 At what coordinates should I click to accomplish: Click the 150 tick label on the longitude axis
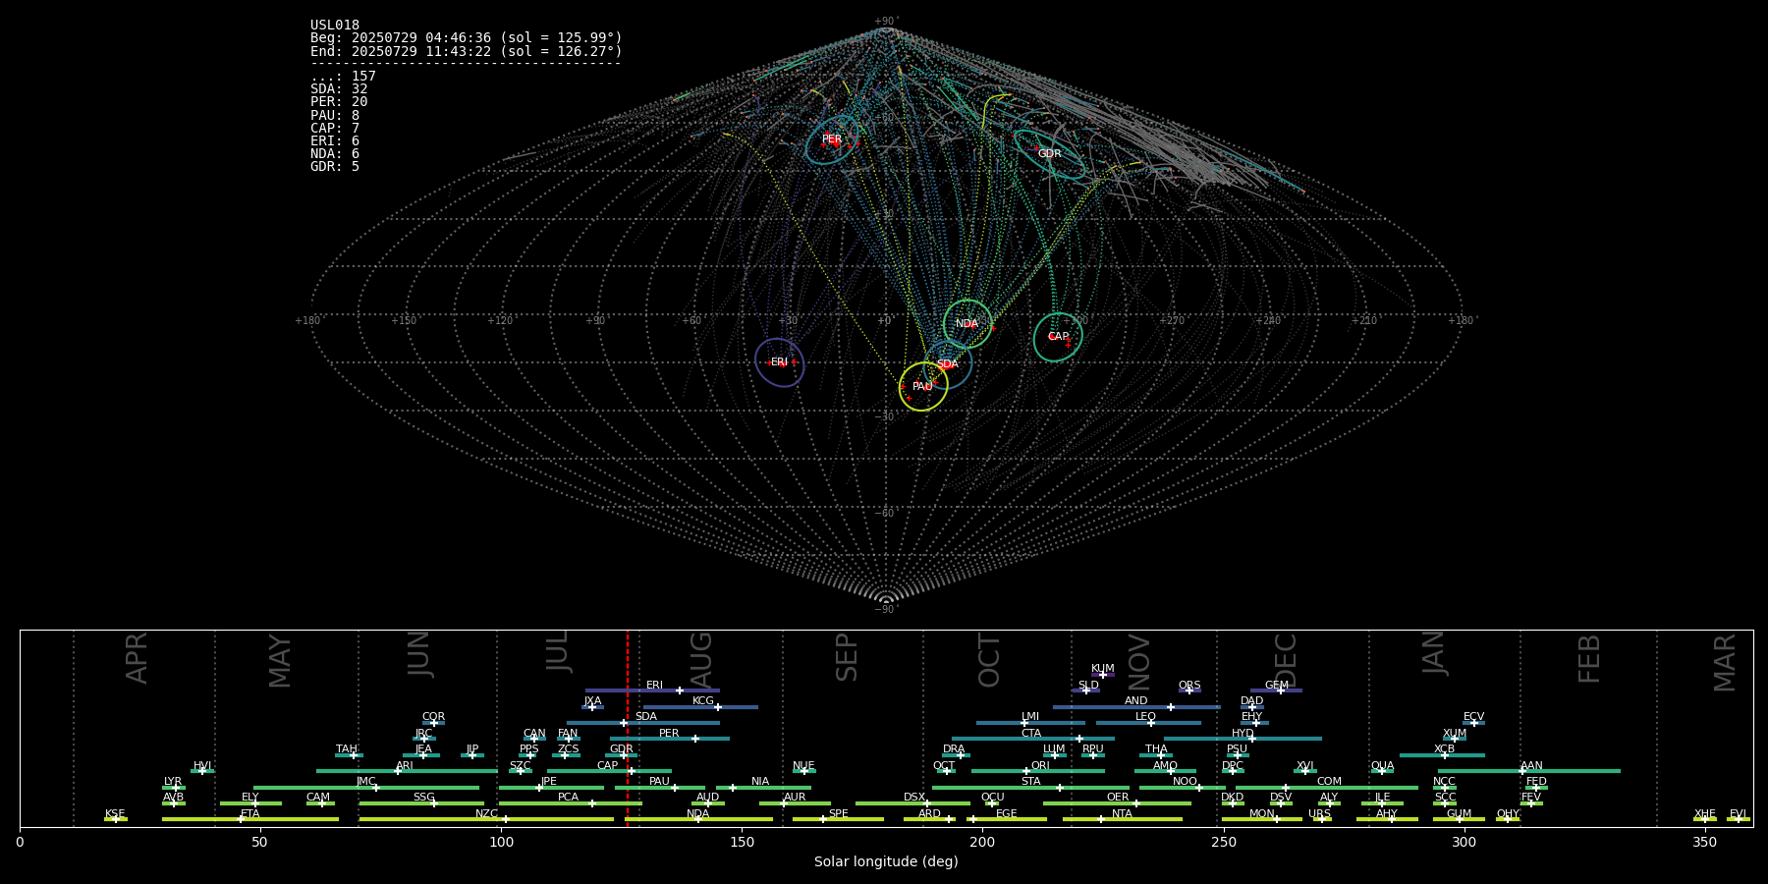[742, 842]
